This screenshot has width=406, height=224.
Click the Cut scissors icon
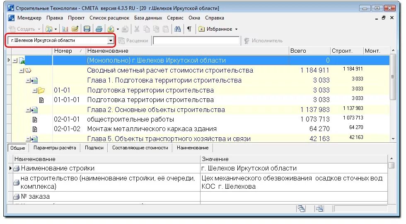pos(137,29)
